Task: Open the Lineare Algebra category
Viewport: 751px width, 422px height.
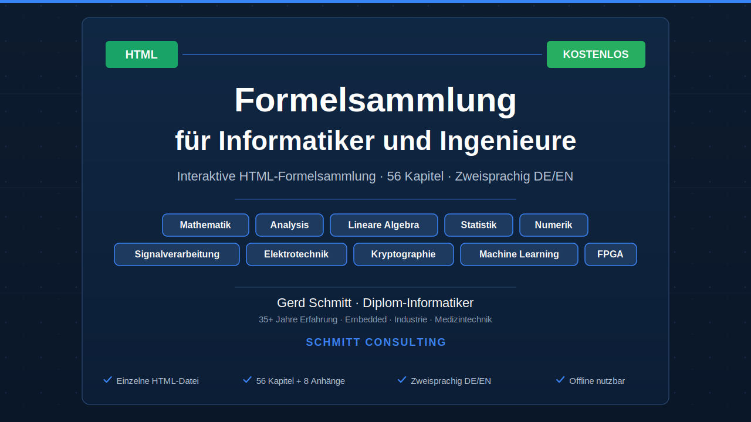Action: (x=384, y=224)
